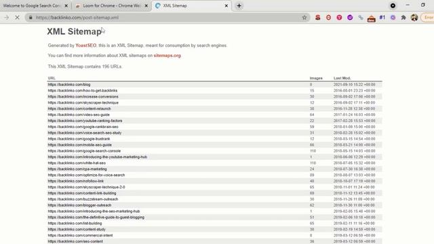Close the XML Sitemap tab
434x244 pixels.
[x=226, y=5]
